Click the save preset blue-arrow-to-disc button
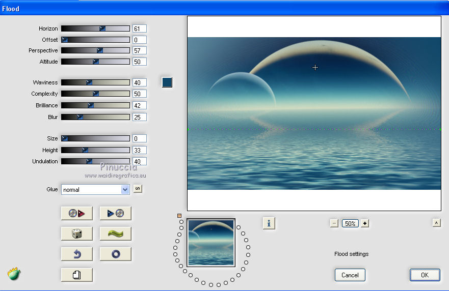 pos(115,213)
